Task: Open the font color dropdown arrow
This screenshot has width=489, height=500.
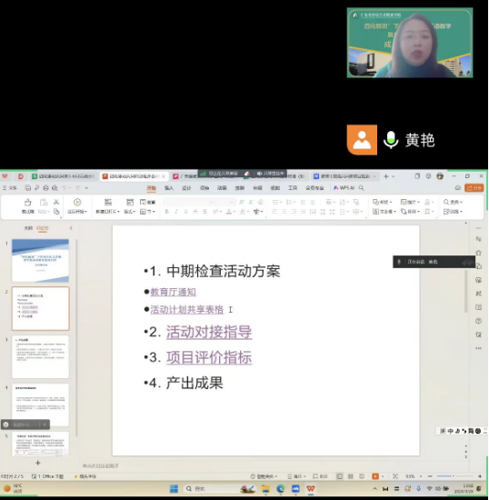Action: (x=234, y=212)
